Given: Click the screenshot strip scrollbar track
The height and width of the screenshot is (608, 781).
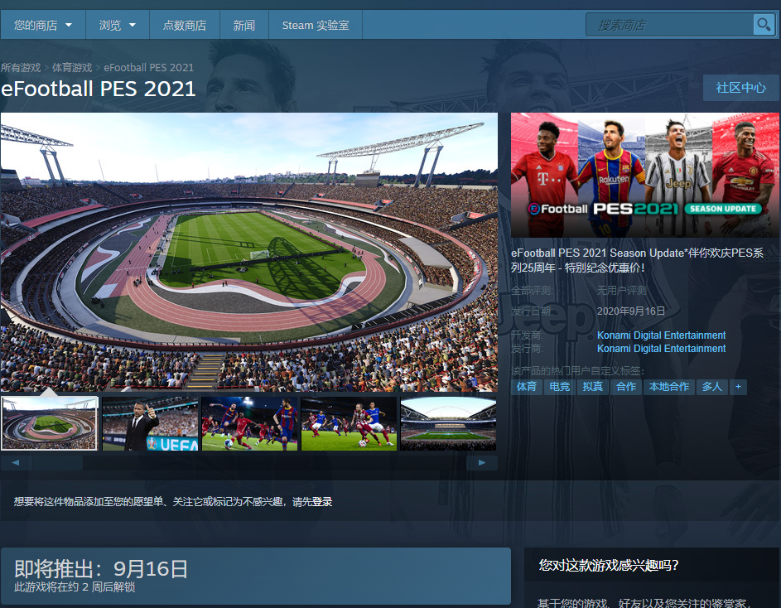Looking at the screenshot, I should [x=248, y=463].
